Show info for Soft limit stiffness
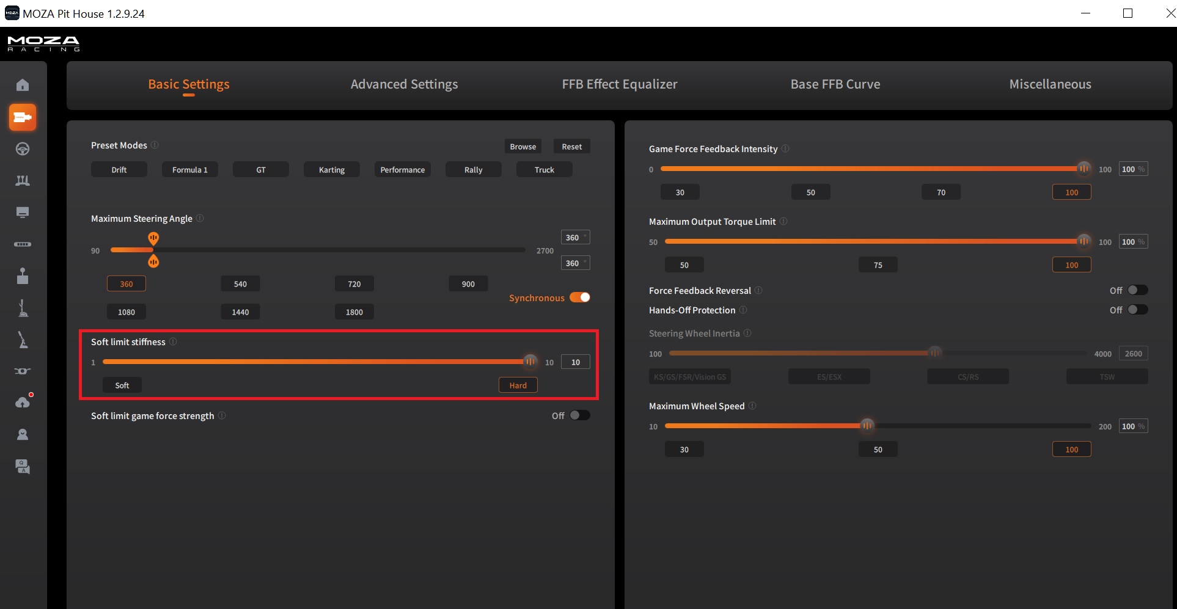Screen dimensions: 1177x609 [x=173, y=341]
